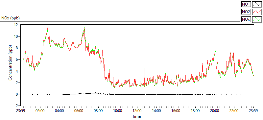
Task: Select the NO legend label
Action: pos(246,4)
